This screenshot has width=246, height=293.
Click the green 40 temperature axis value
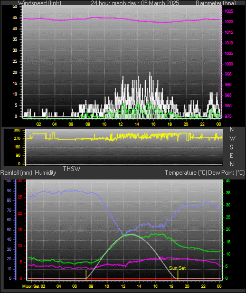click(228, 181)
